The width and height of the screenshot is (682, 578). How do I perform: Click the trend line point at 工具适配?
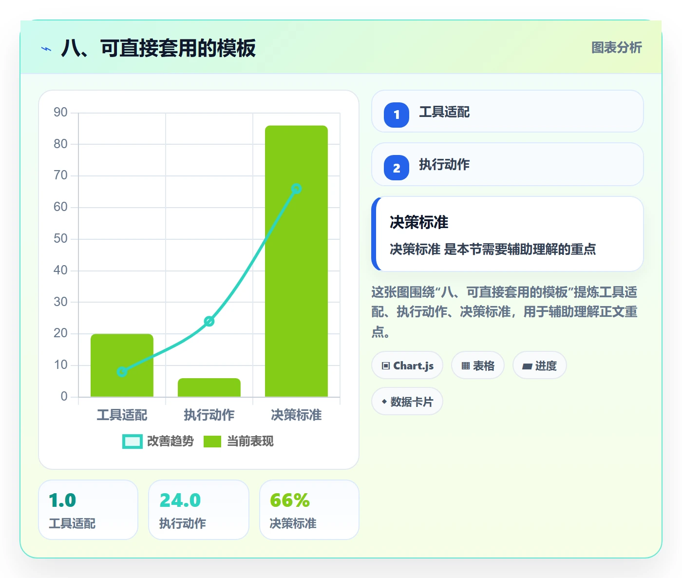tap(122, 372)
